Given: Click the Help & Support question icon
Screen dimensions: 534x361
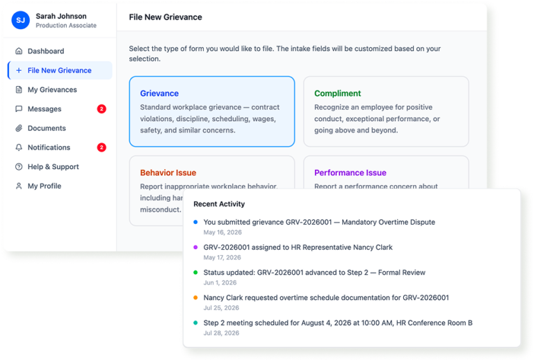Looking at the screenshot, I should (x=19, y=167).
